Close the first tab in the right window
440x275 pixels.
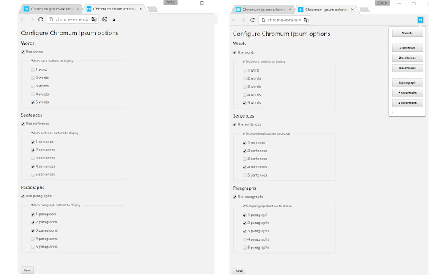pyautogui.click(x=290, y=10)
